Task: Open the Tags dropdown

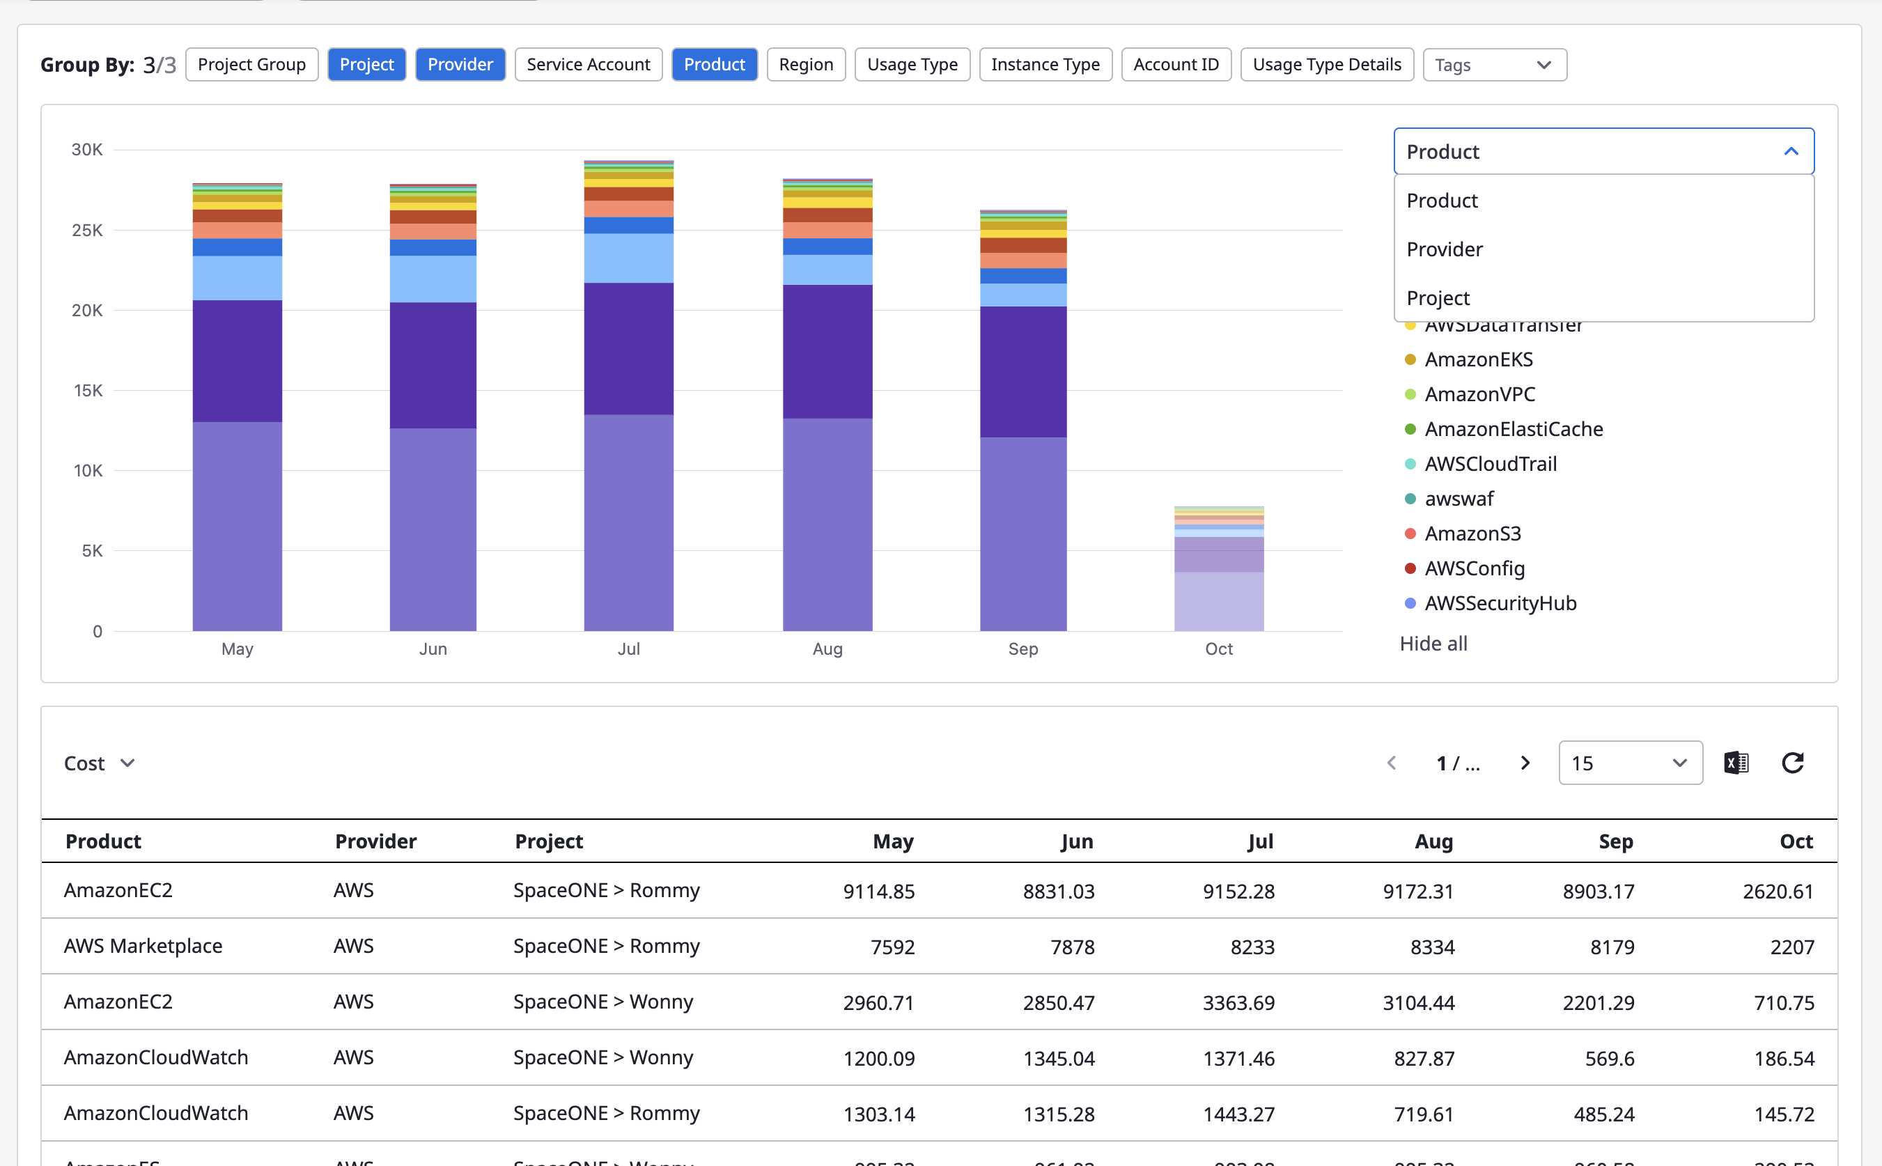Action: point(1494,64)
